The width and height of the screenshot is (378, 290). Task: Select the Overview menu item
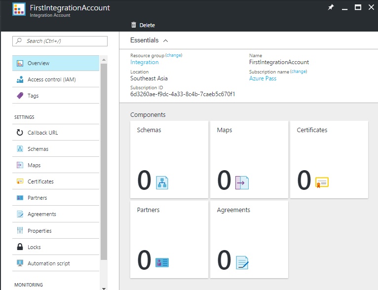56,63
